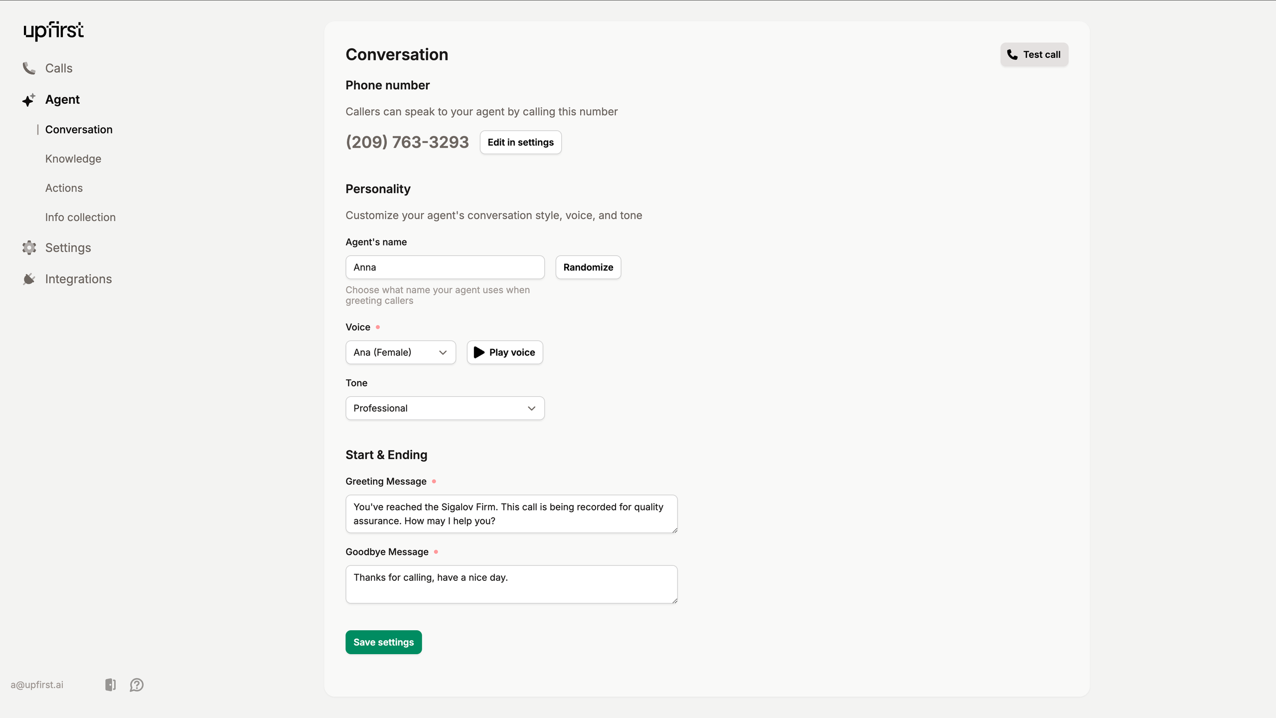Click the upfirst logo
1276x718 pixels.
54,30
